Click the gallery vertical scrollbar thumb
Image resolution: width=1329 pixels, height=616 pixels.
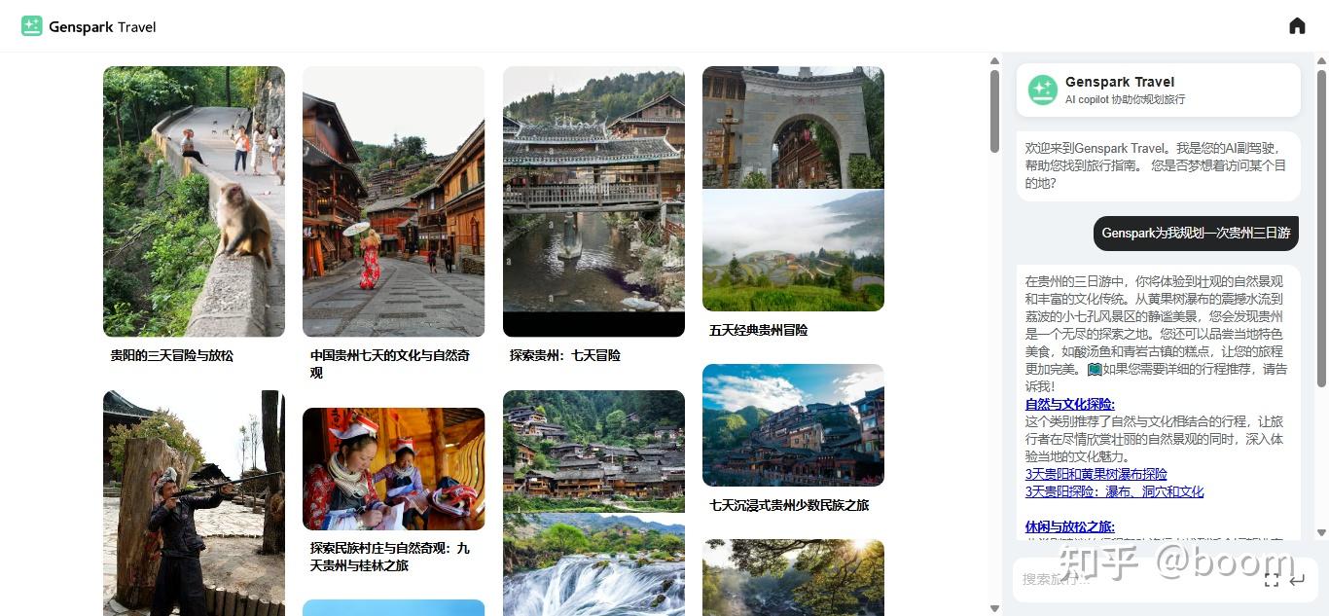pos(994,112)
